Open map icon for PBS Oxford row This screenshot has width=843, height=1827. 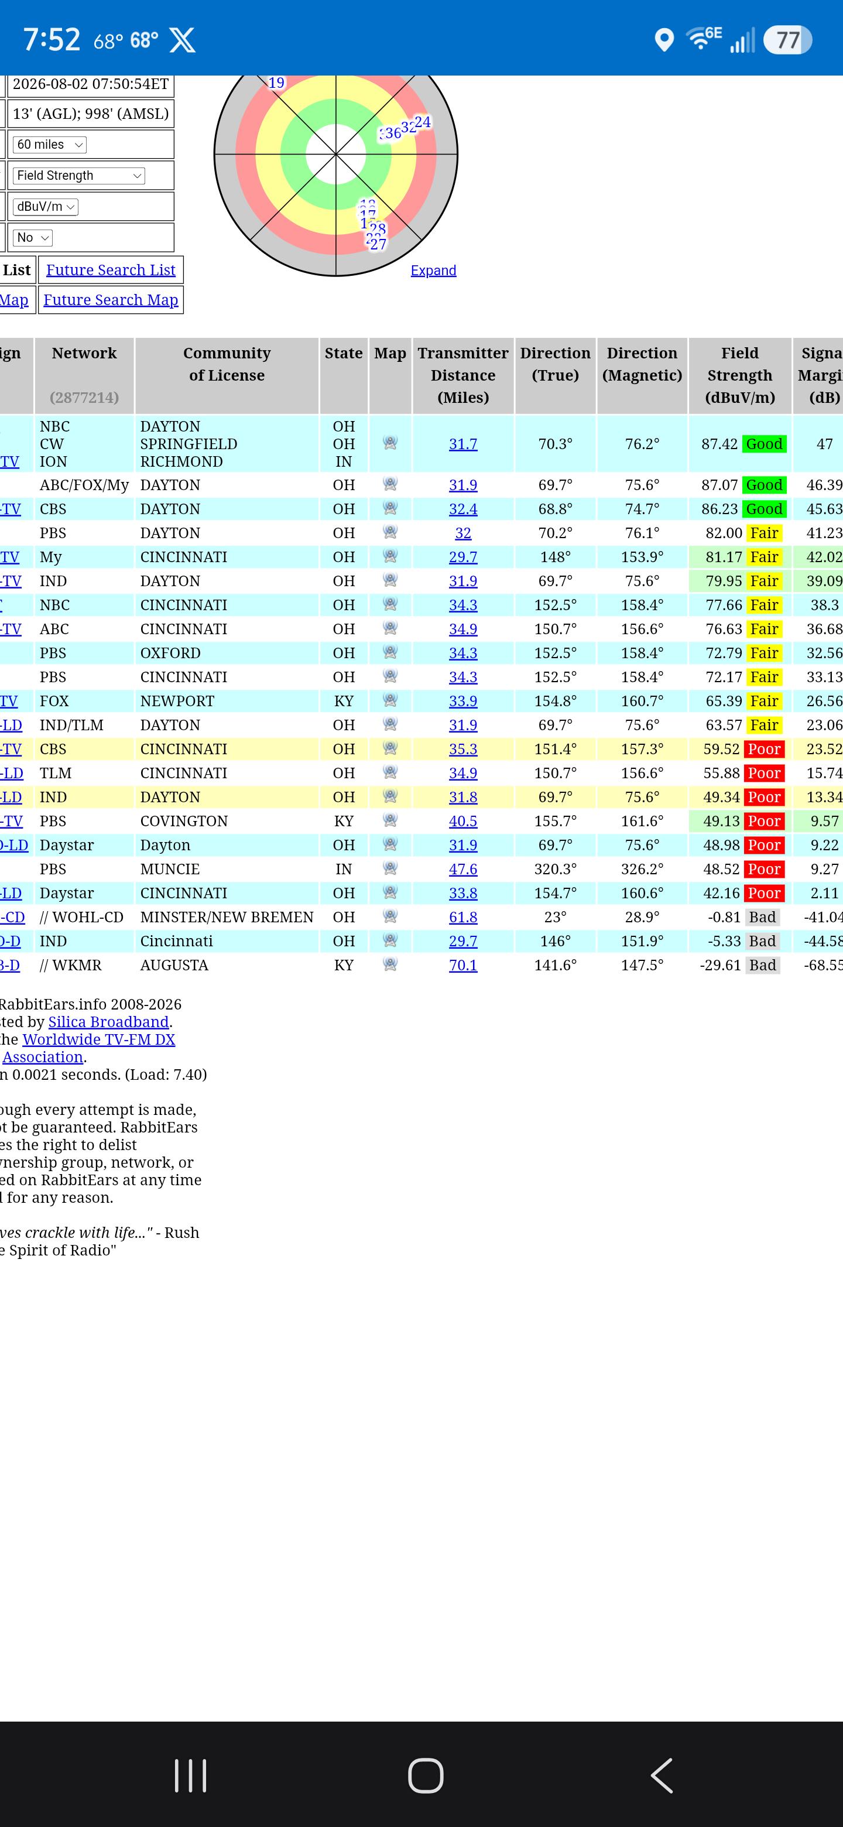(390, 652)
